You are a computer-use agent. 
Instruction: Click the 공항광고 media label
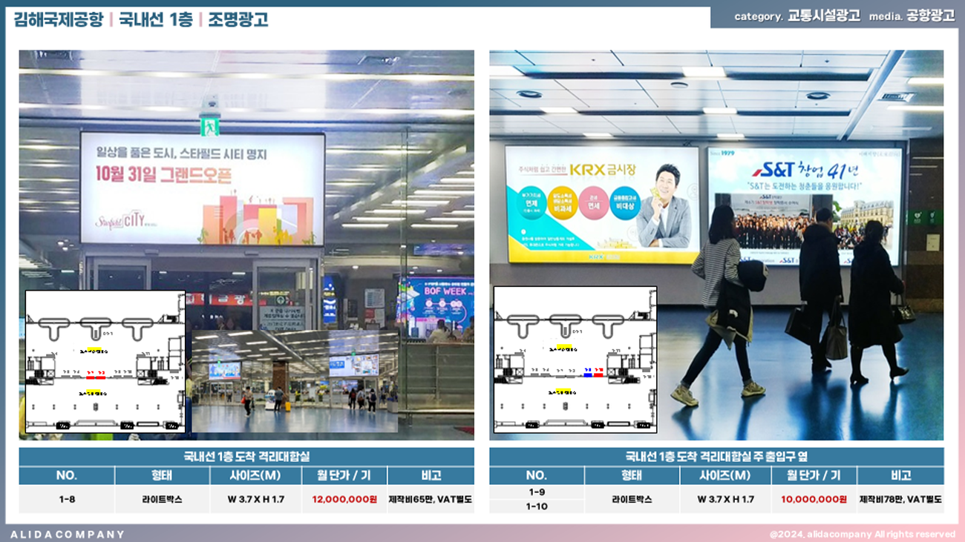(930, 16)
